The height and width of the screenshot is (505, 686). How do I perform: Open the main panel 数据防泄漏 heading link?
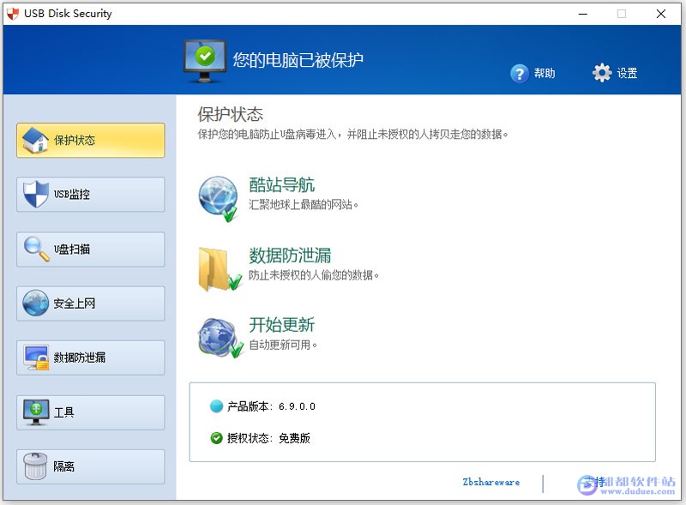290,256
